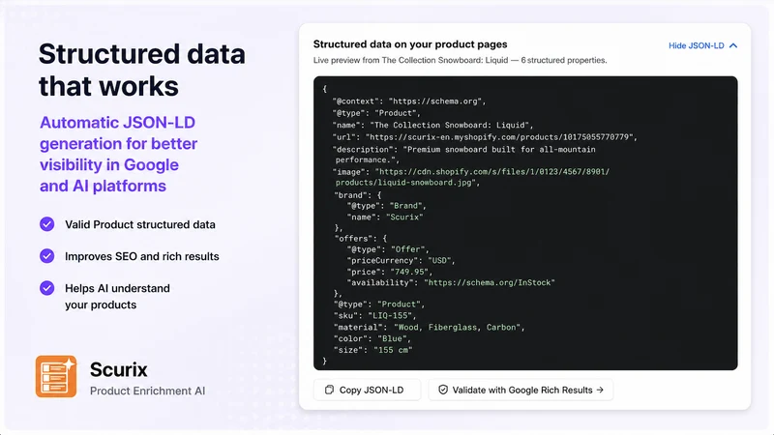Copy JSON-LD button
This screenshot has height=435, width=774.
[x=367, y=390]
